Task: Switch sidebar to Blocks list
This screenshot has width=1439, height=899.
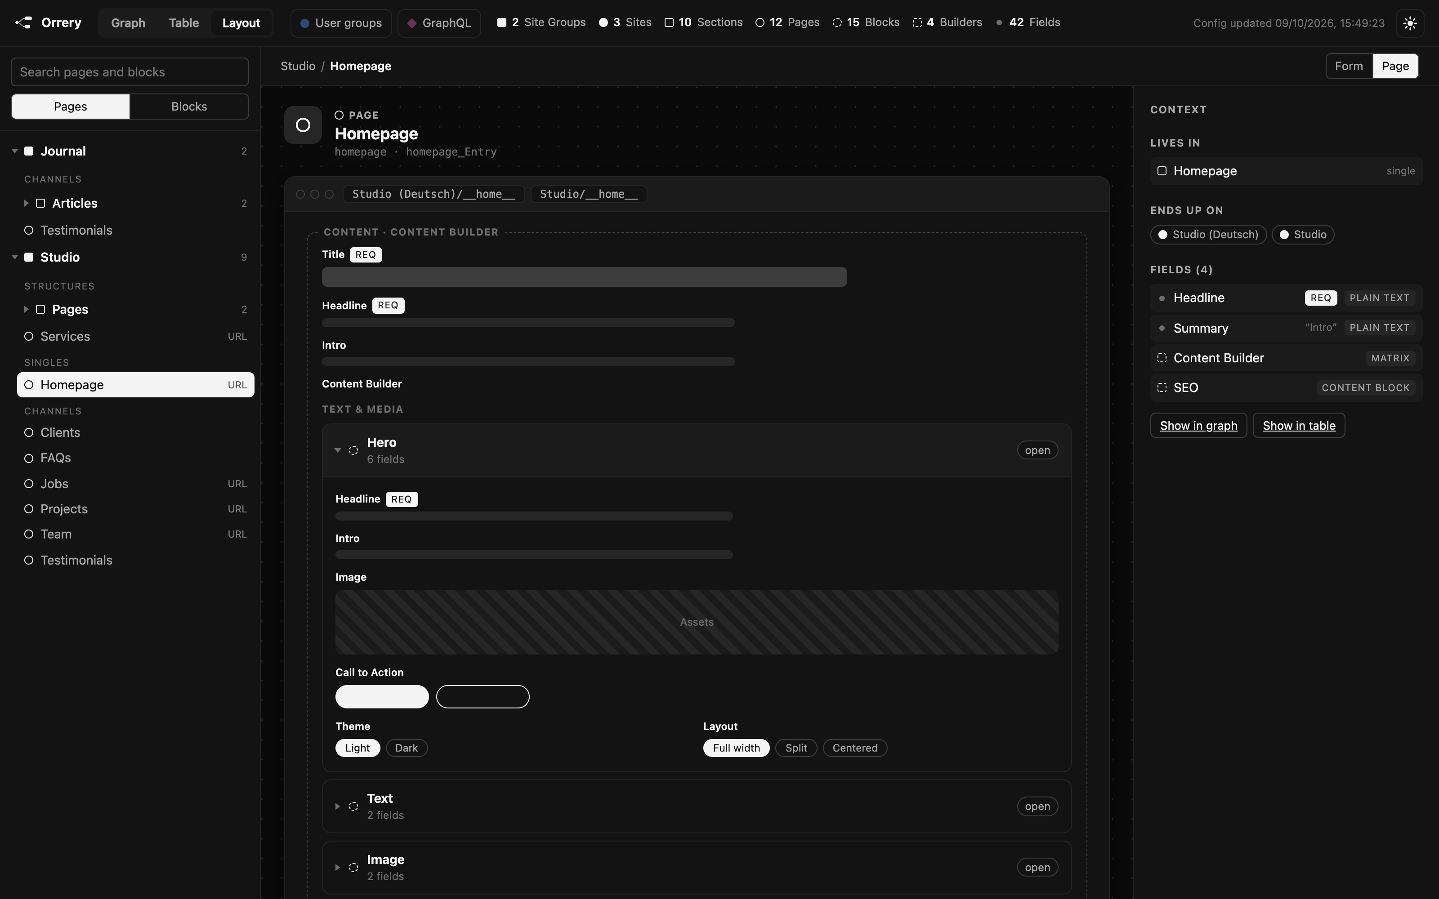Action: coord(189,107)
